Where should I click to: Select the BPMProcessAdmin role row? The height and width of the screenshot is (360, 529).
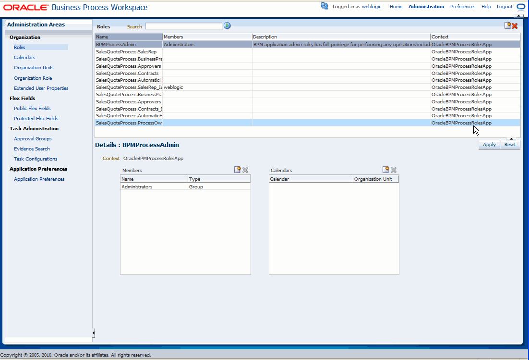pyautogui.click(x=307, y=45)
